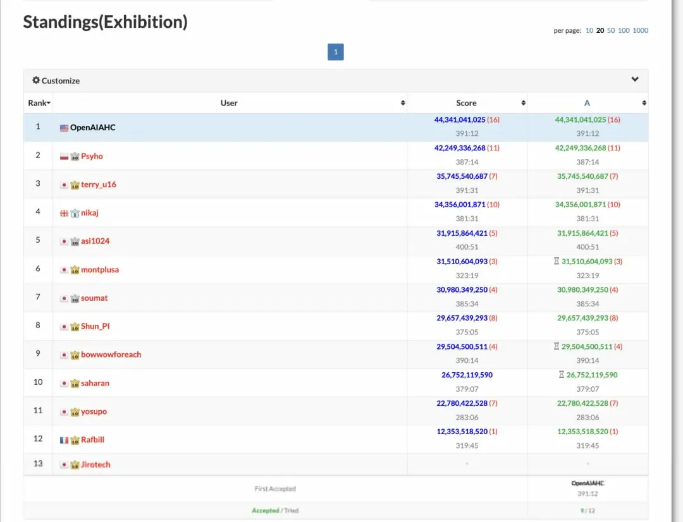683x522 pixels.
Task: Click the crown icon beside Psyho
Action: tap(75, 156)
